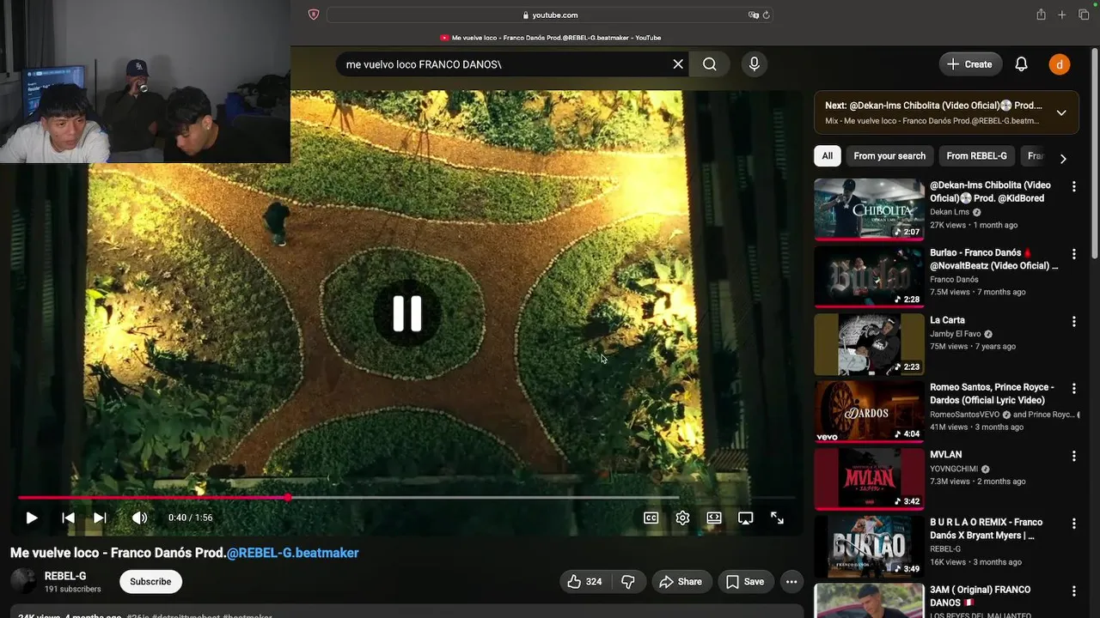1100x618 pixels.
Task: Subscribe to REBEL-G channel
Action: [x=150, y=581]
